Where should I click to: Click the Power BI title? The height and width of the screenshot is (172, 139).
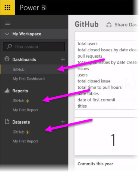coord(33,7)
